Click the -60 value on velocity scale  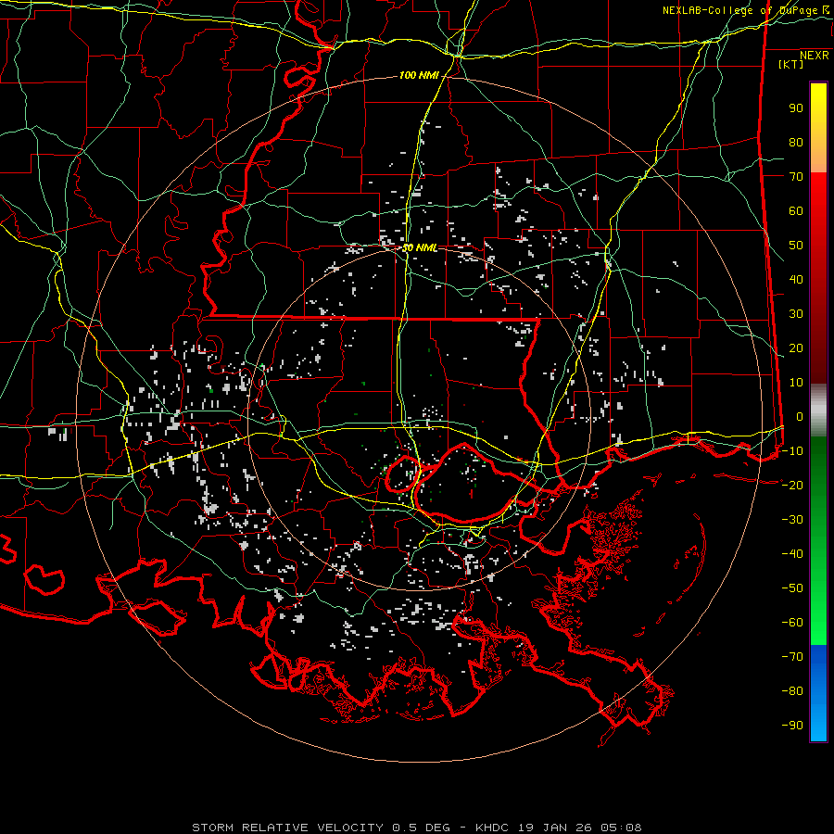click(x=792, y=623)
